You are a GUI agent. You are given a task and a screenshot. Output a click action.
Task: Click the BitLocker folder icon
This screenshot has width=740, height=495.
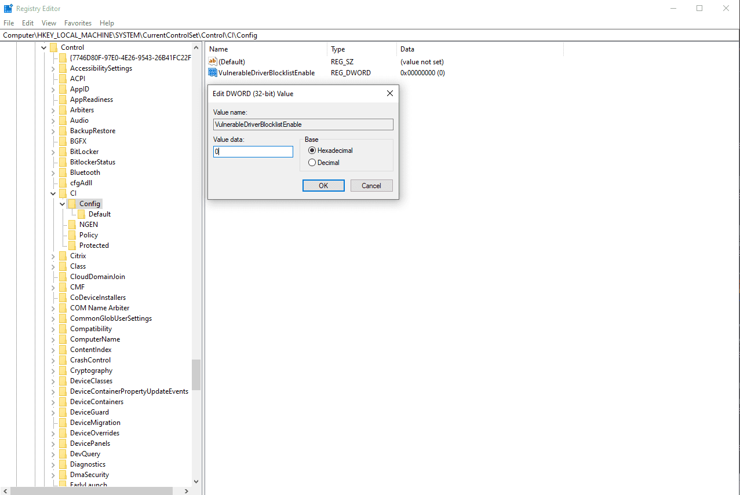coord(63,152)
